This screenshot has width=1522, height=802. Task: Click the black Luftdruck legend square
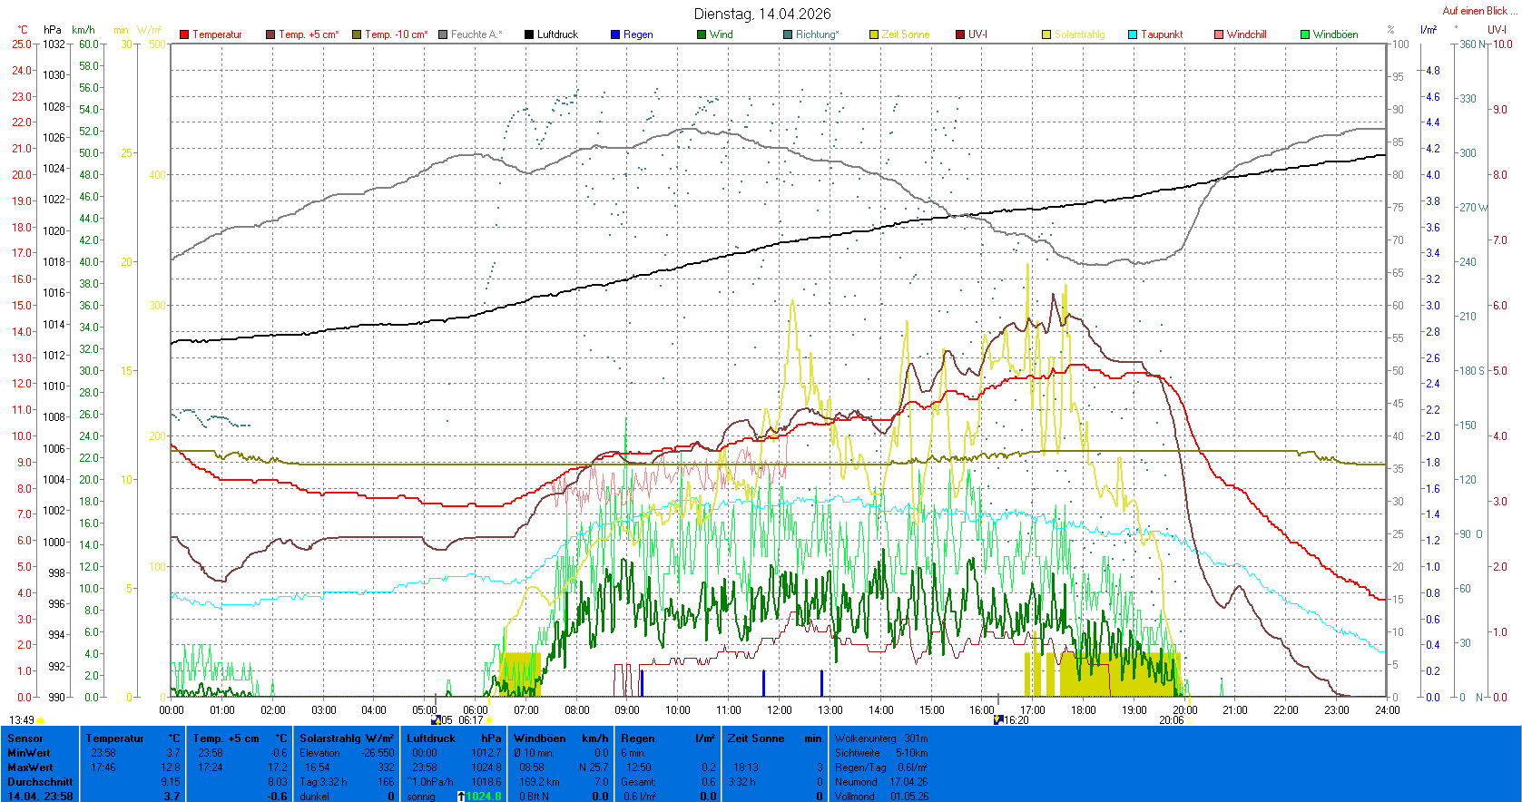(529, 34)
